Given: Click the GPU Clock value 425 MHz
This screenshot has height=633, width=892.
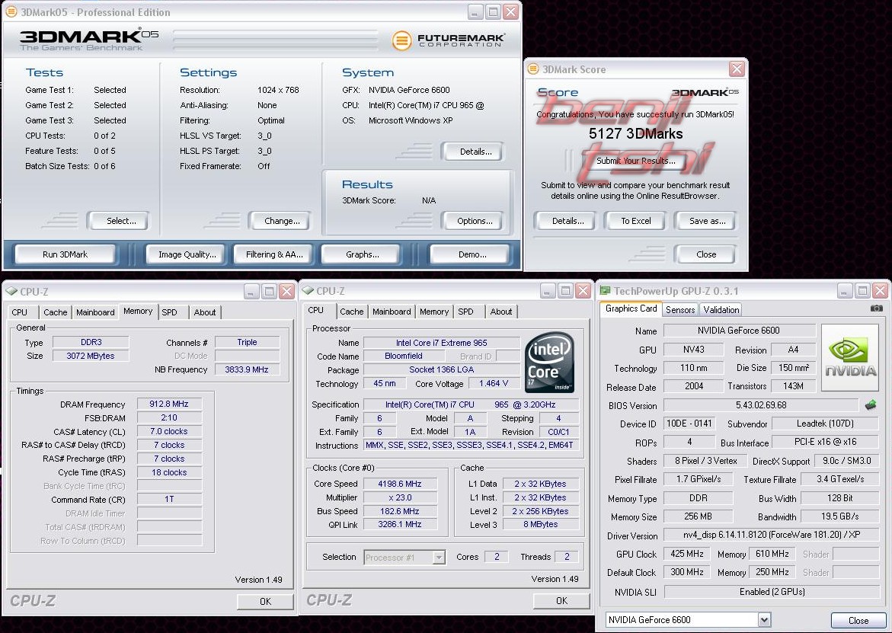Looking at the screenshot, I should pos(686,553).
